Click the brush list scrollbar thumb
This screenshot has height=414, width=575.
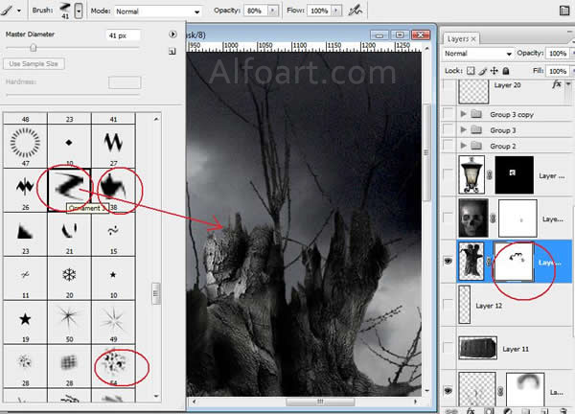156,293
